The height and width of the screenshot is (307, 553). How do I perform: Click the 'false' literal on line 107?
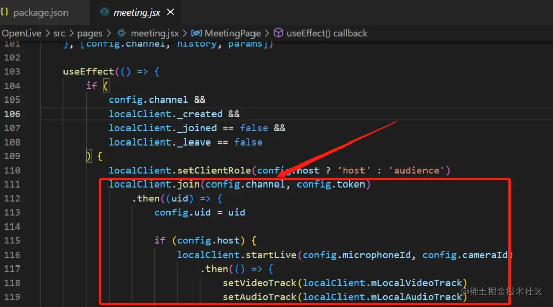coord(254,128)
